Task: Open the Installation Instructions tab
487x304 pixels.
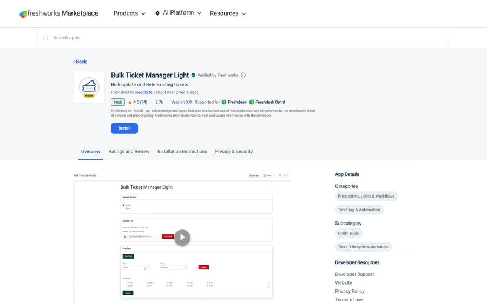Action: pyautogui.click(x=182, y=152)
